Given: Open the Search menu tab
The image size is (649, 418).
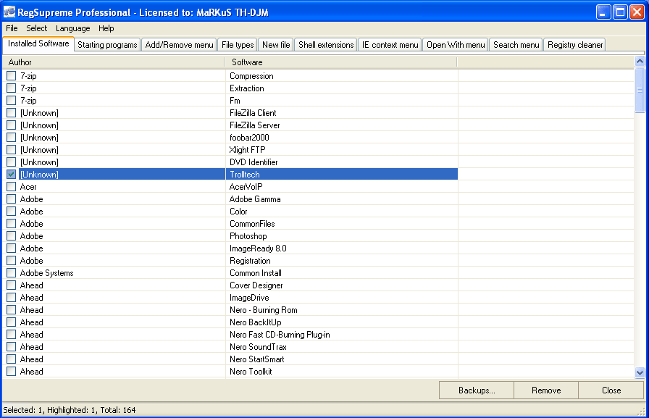Looking at the screenshot, I should pyautogui.click(x=516, y=45).
